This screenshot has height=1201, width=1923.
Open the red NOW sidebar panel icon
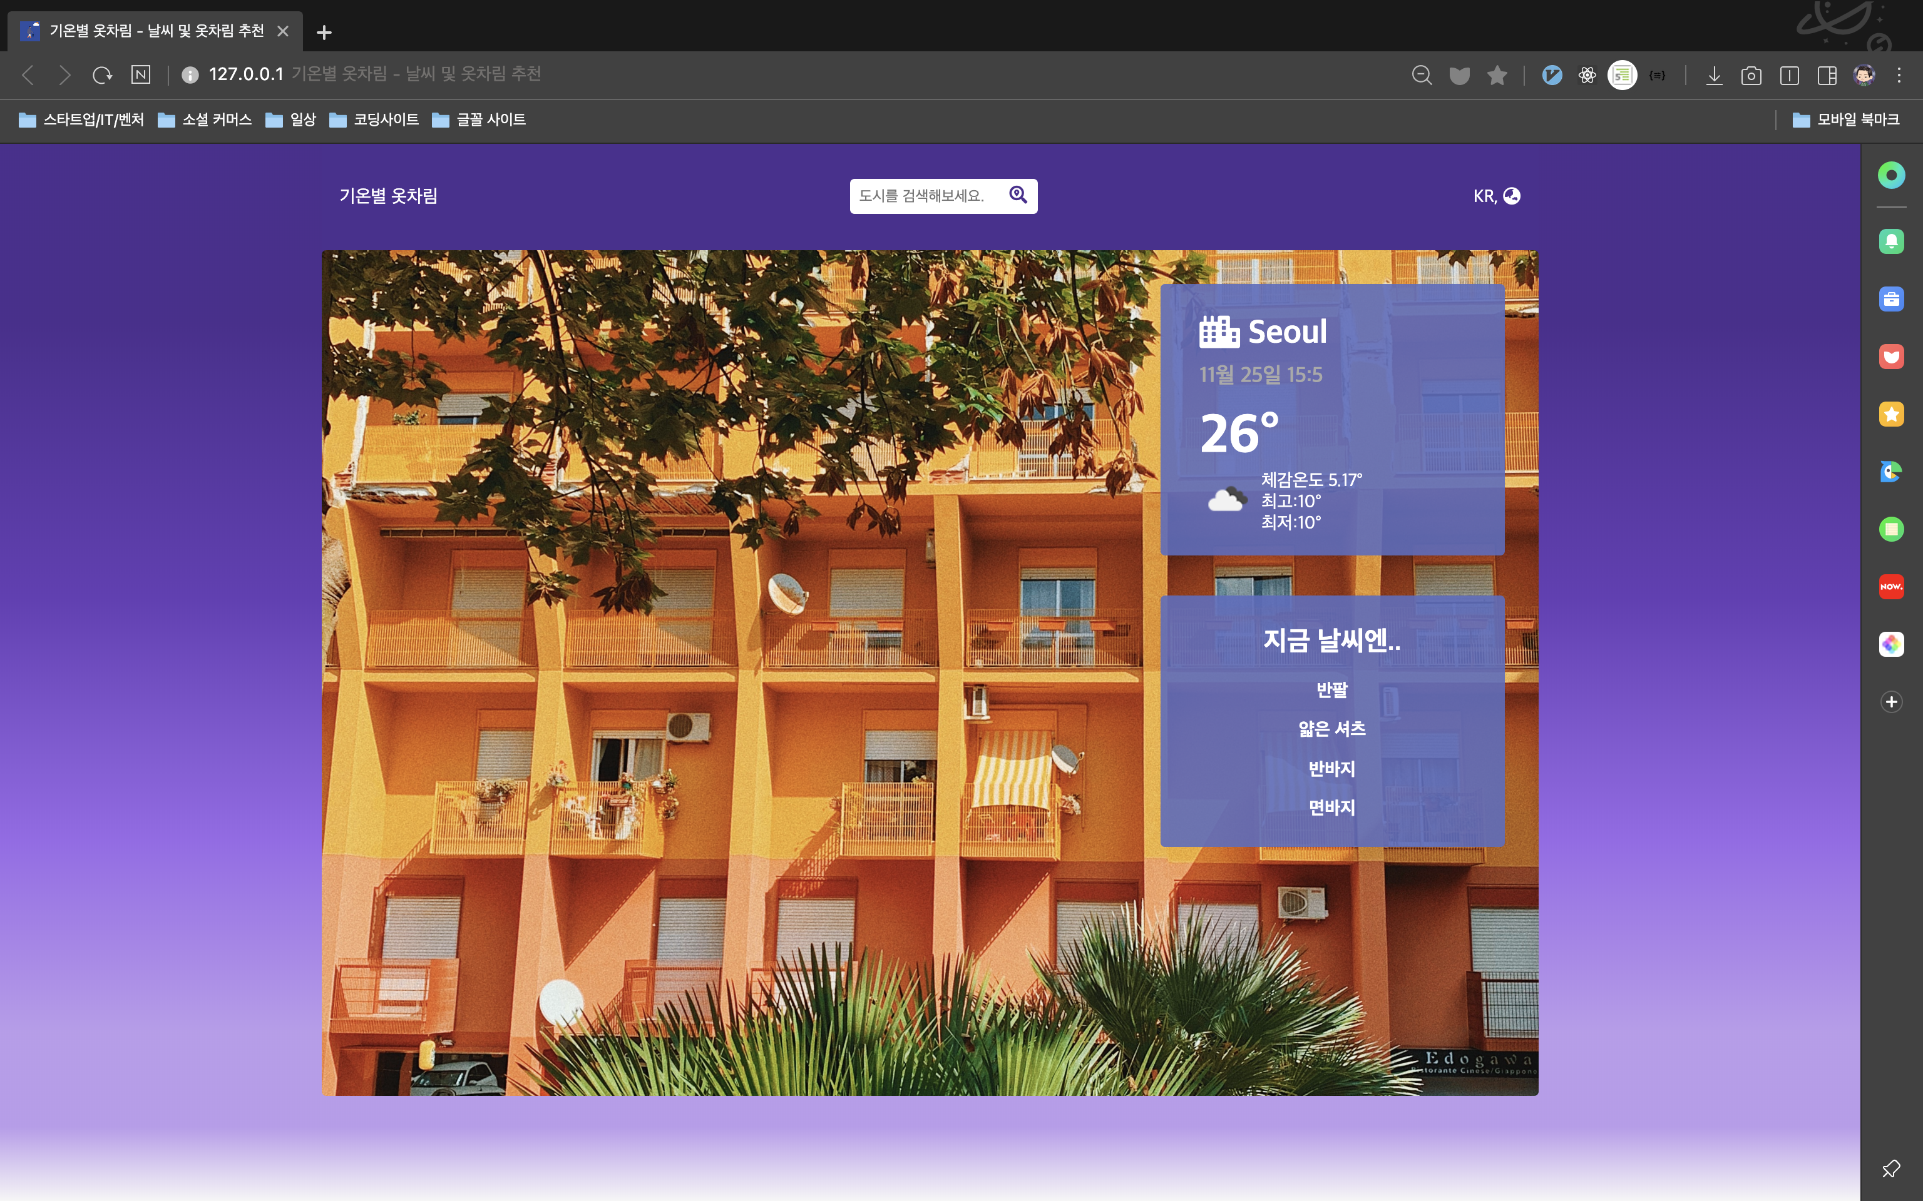tap(1891, 587)
